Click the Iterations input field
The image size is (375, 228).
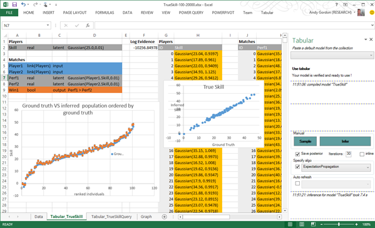click(x=349, y=154)
